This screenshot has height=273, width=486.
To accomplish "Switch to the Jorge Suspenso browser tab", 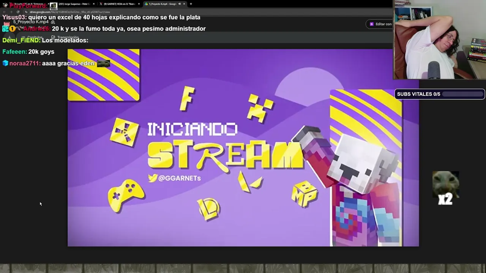I will click(x=74, y=4).
